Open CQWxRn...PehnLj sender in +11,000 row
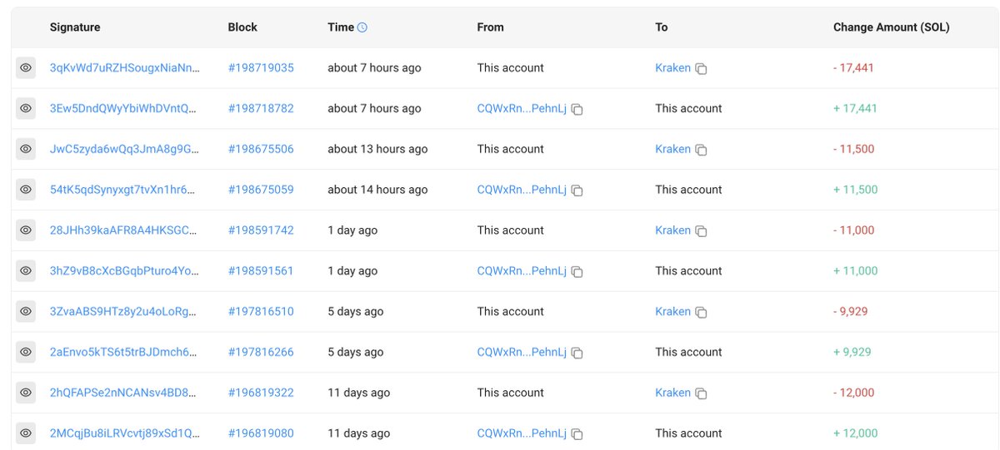 [x=522, y=271]
